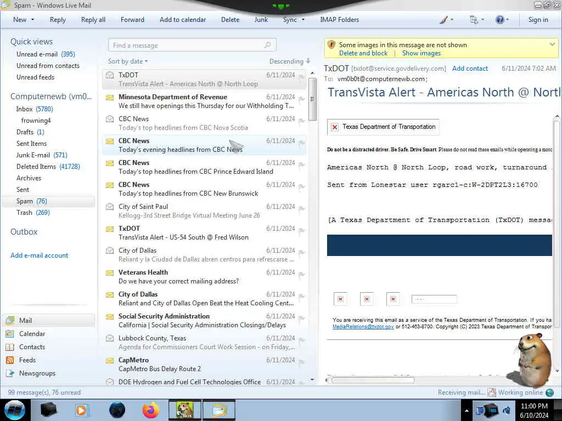Open the Contacts shortcut icon
The height and width of the screenshot is (421, 562).
coord(10,347)
